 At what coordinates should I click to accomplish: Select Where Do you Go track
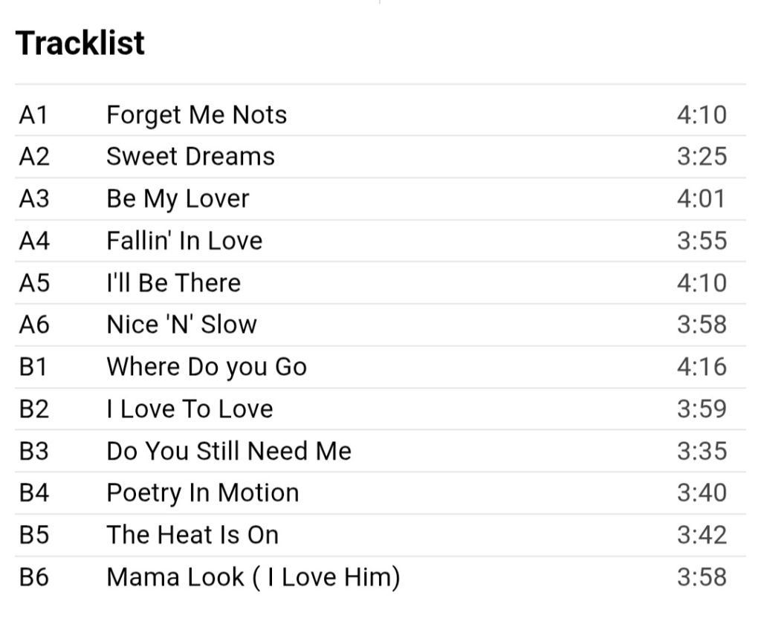(x=207, y=367)
